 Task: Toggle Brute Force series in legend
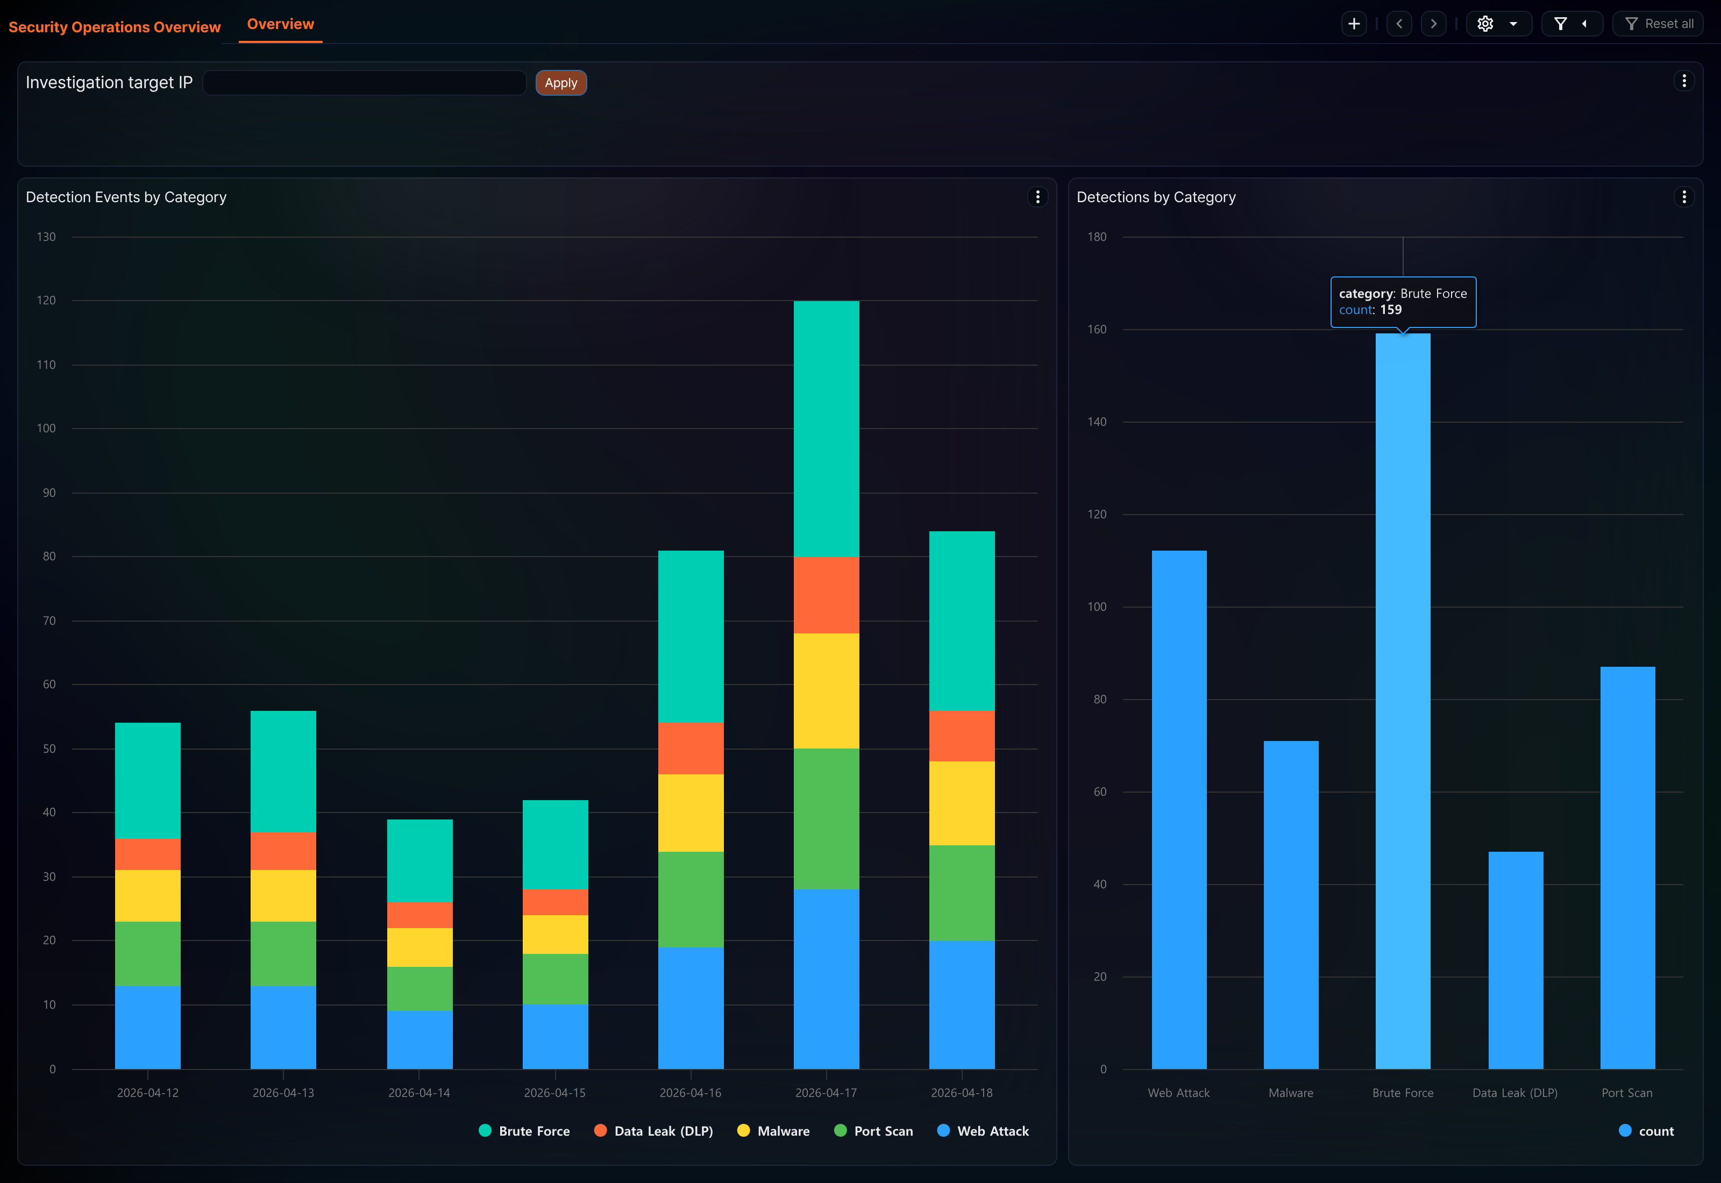[525, 1130]
